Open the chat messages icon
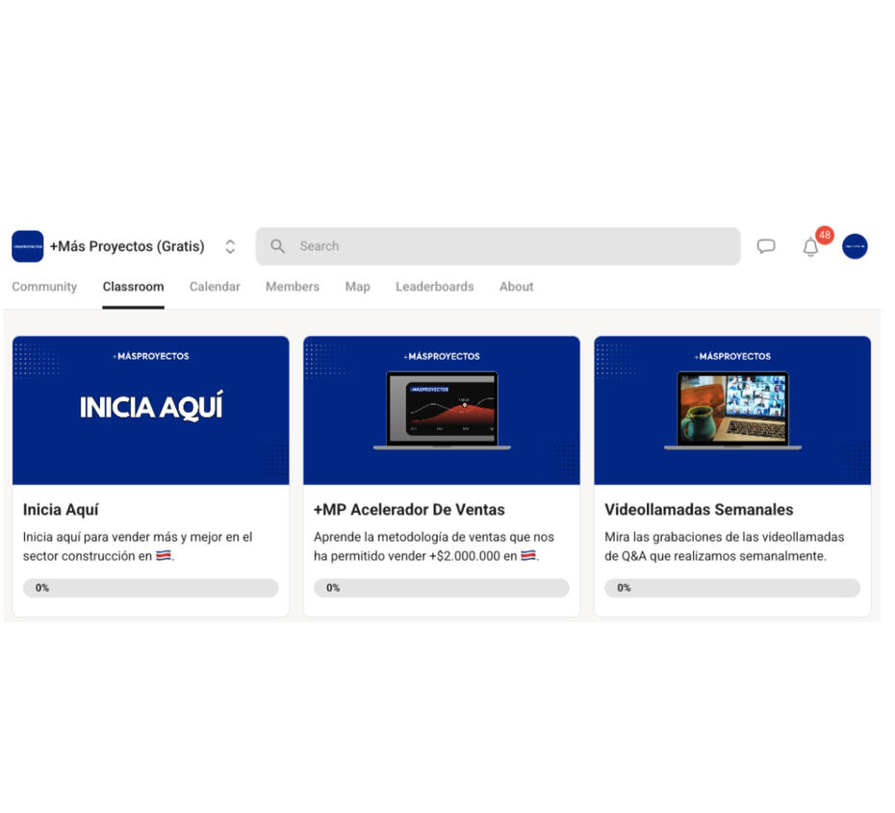 (x=766, y=246)
